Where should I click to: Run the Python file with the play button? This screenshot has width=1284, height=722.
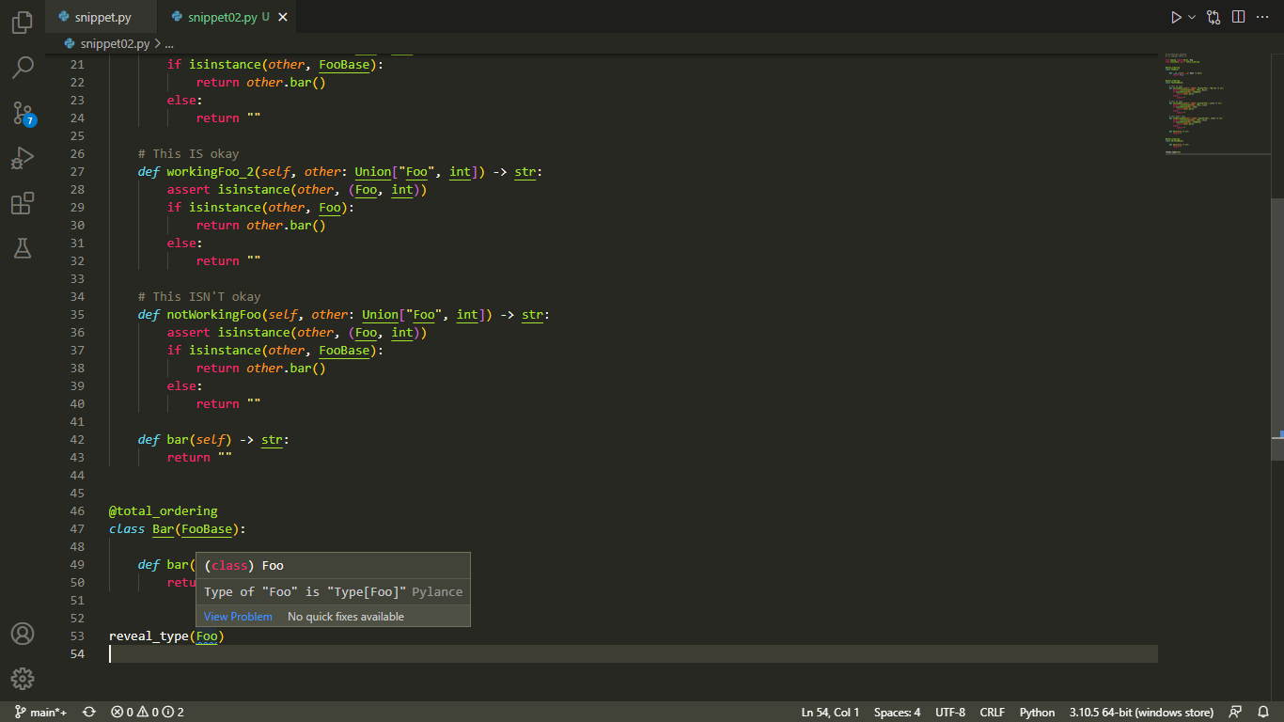1174,16
